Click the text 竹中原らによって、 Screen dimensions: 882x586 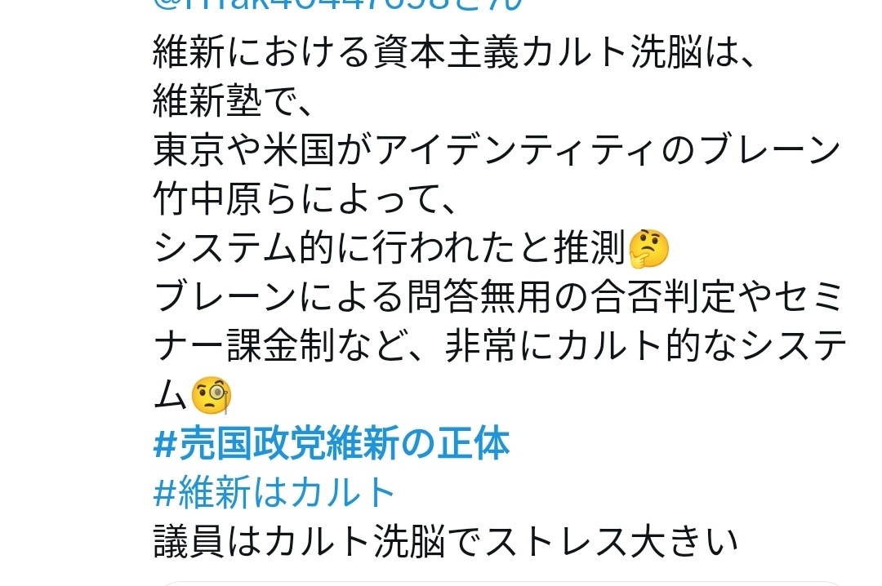point(304,199)
